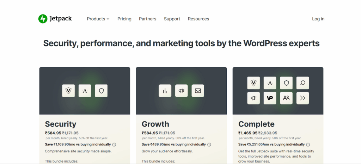This screenshot has height=164, width=361.
Task: Open the Pricing page
Action: tap(124, 19)
